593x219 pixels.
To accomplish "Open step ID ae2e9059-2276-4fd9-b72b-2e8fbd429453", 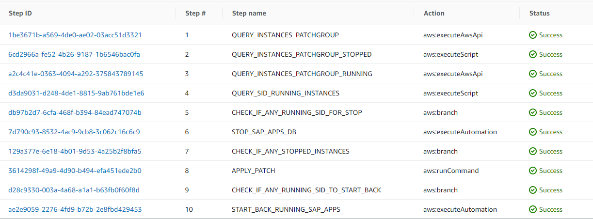I will point(75,209).
